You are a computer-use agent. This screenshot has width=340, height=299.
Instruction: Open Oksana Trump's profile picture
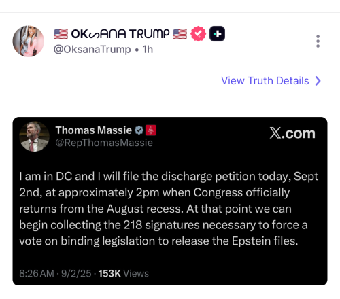coord(29,41)
